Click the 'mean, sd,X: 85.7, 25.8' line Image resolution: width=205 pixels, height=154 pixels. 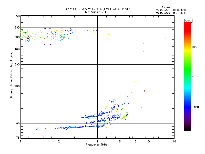[x=170, y=13]
